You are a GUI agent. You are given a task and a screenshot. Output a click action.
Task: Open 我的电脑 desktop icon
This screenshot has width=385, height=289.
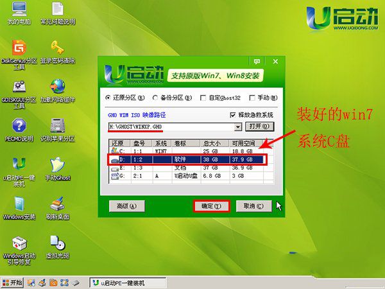[19, 11]
